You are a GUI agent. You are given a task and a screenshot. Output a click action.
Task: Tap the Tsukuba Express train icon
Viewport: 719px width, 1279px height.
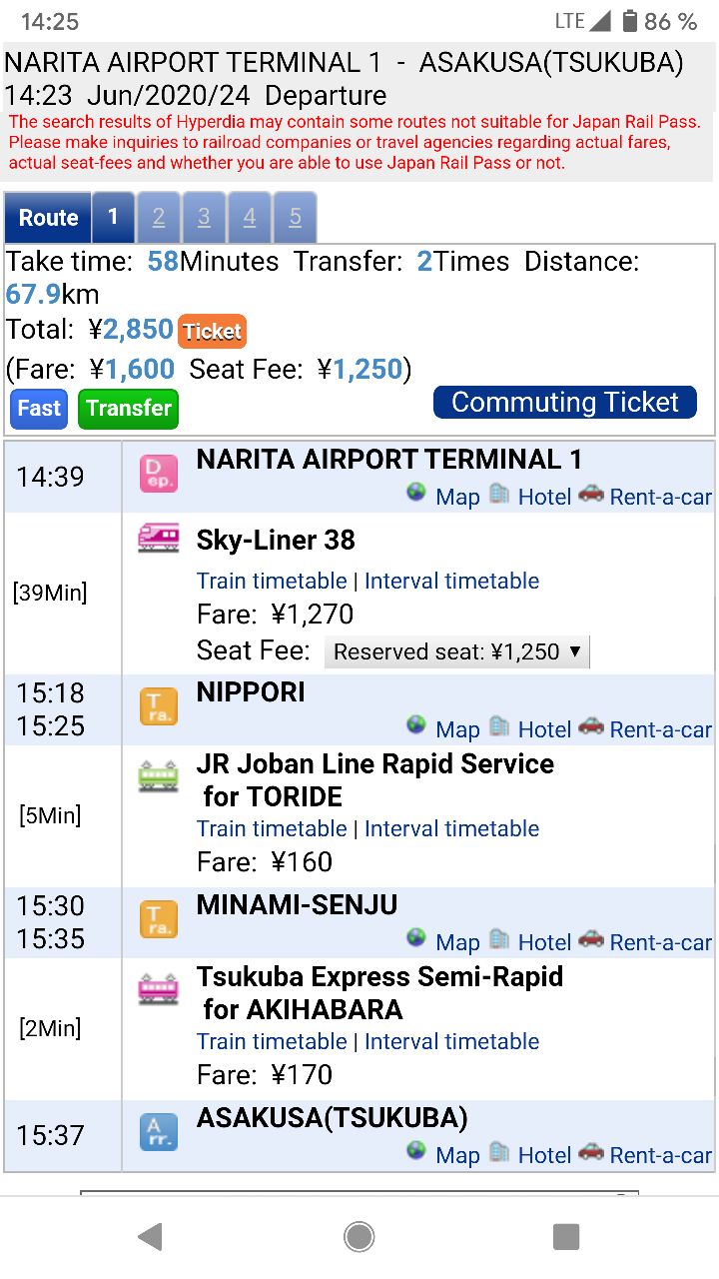pyautogui.click(x=159, y=989)
